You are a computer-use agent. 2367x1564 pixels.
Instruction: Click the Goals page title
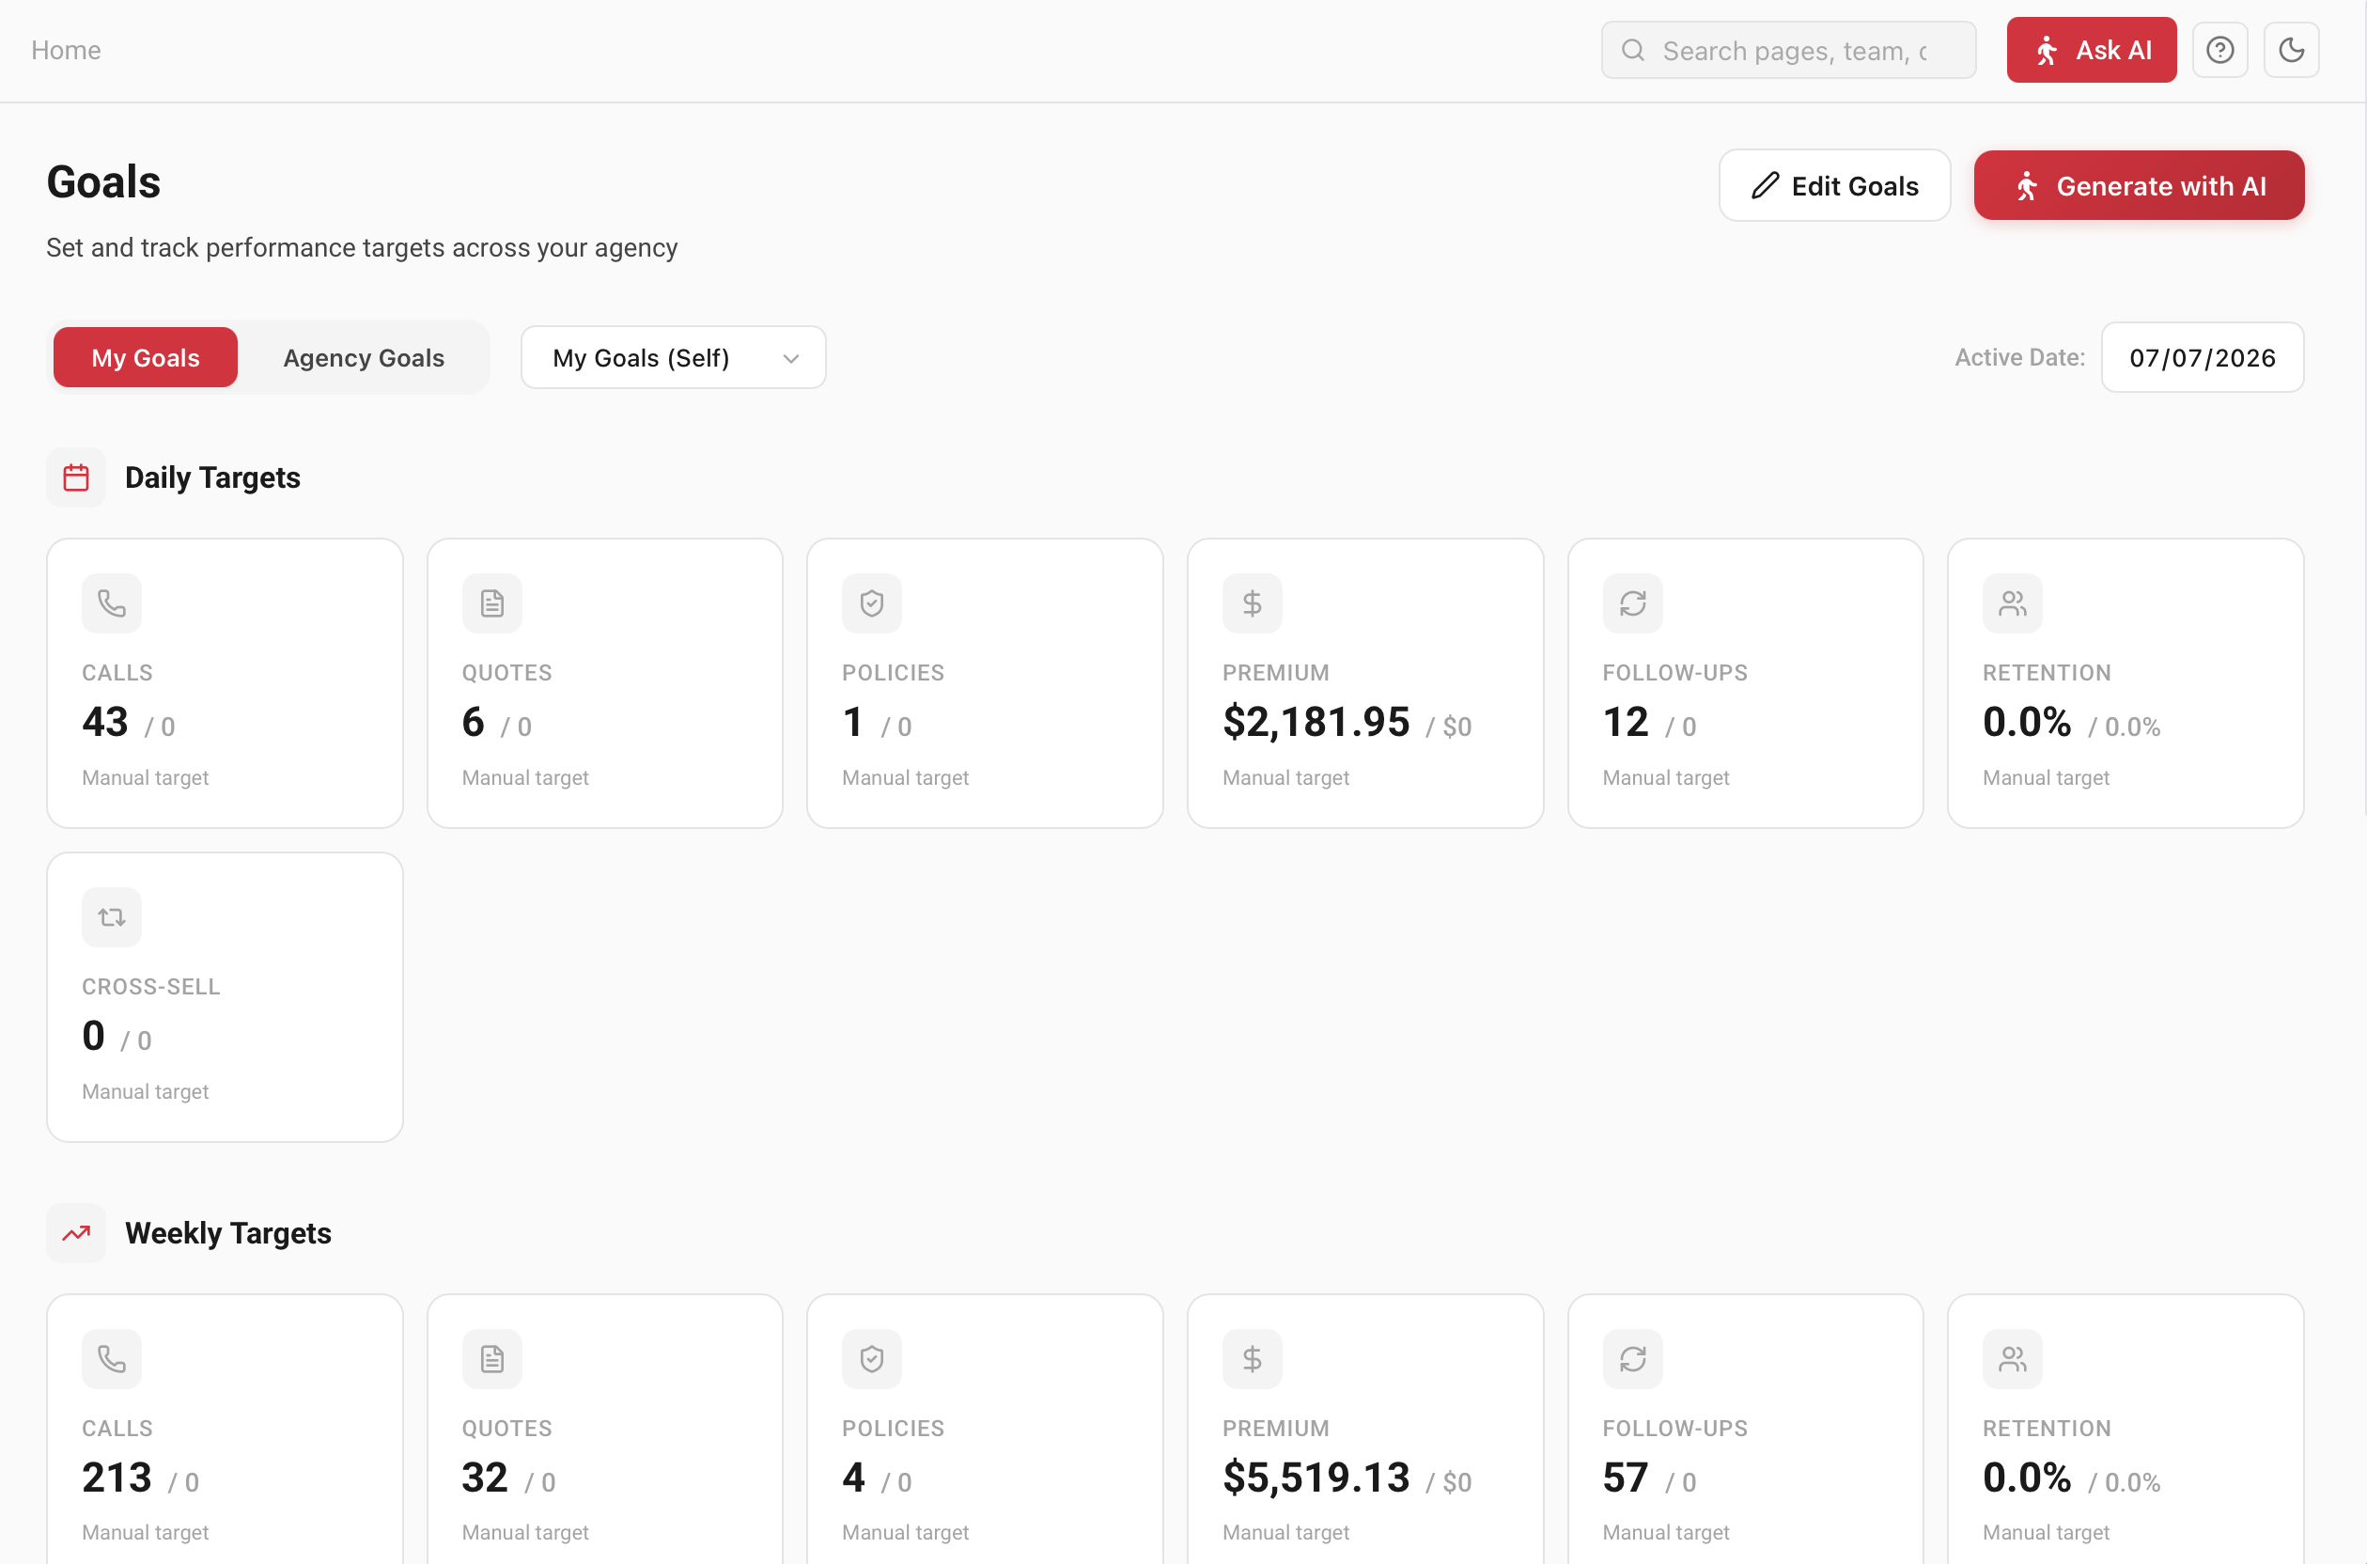[x=103, y=182]
